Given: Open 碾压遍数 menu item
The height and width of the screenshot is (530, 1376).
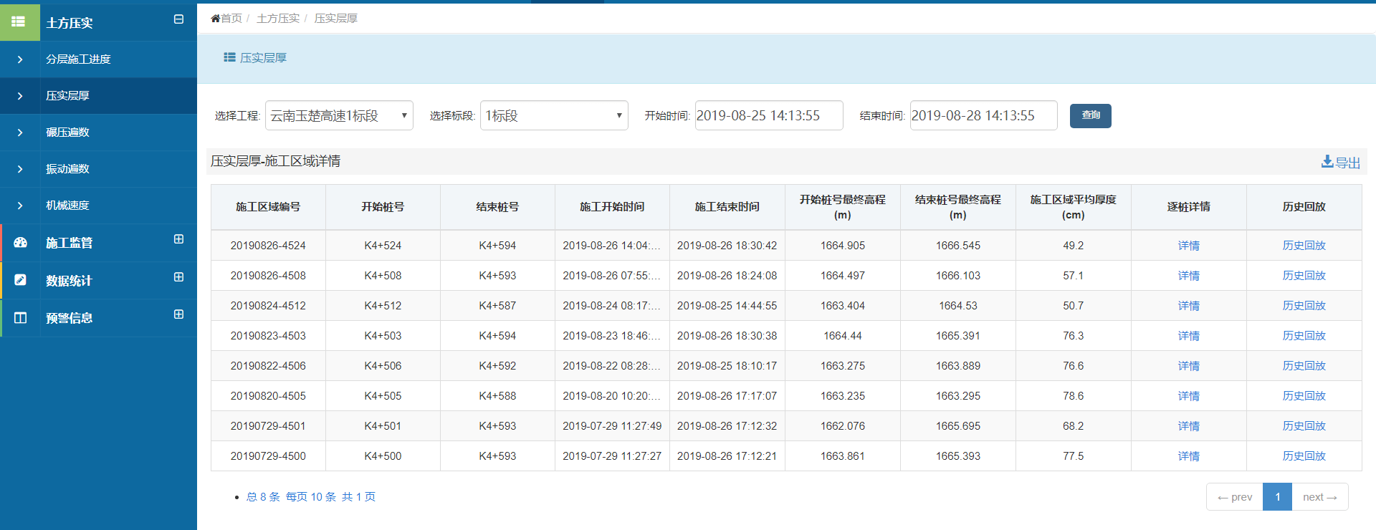Looking at the screenshot, I should point(67,132).
